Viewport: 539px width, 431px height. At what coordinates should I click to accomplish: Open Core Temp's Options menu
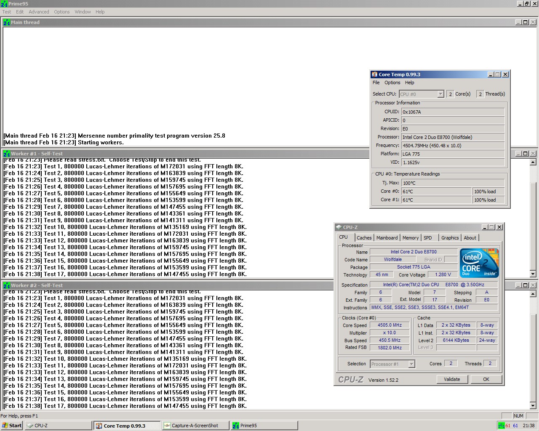tap(392, 82)
